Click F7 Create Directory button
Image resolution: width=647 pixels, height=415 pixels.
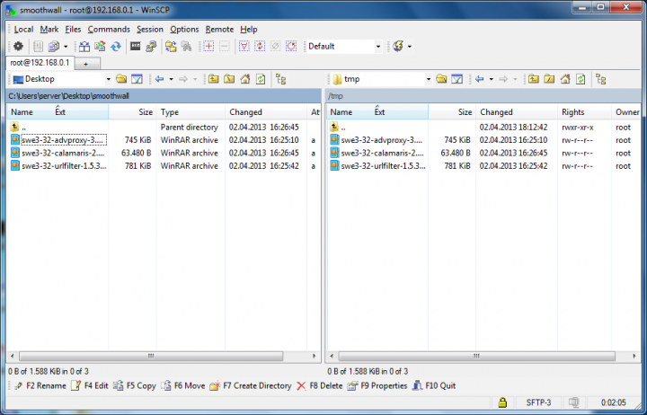coord(250,385)
